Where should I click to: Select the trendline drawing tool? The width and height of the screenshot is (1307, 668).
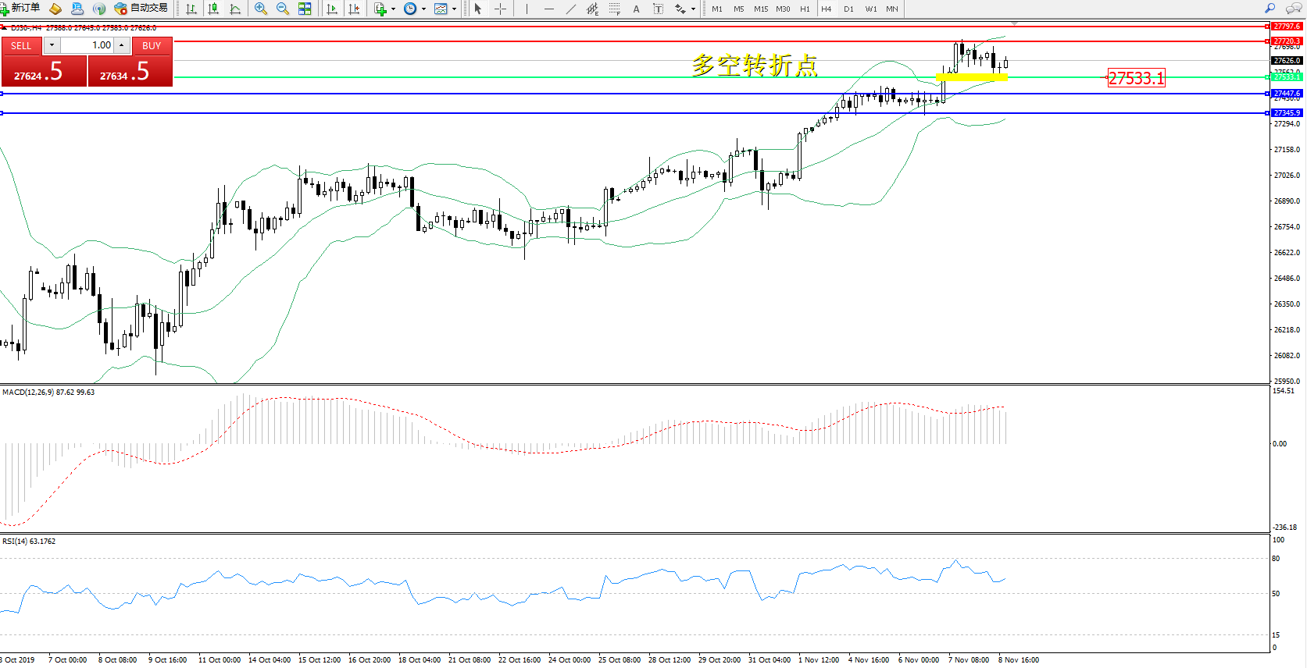(571, 9)
